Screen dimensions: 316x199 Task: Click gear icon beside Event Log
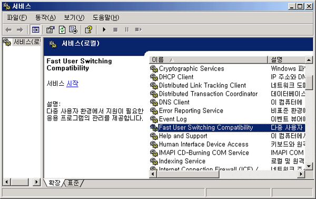tap(154, 120)
